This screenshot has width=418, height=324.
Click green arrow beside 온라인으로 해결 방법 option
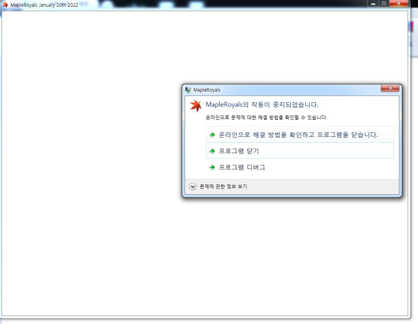point(212,135)
